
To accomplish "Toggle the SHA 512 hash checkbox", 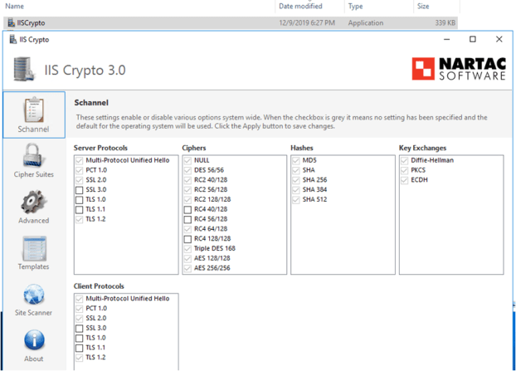I will tap(296, 200).
